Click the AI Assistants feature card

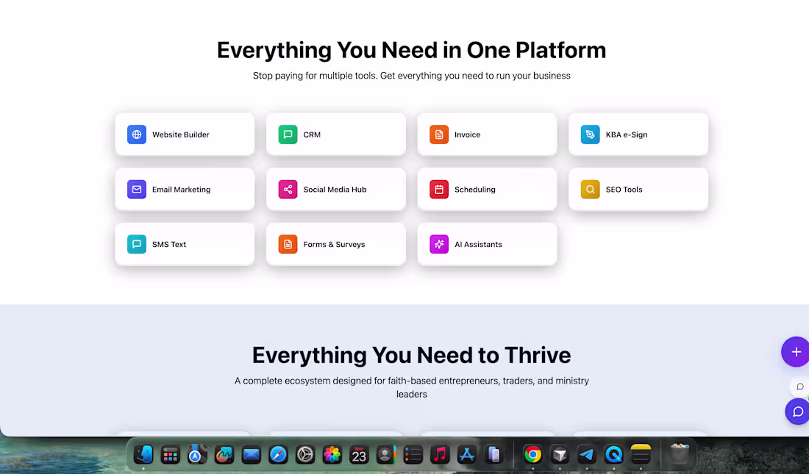coord(487,243)
